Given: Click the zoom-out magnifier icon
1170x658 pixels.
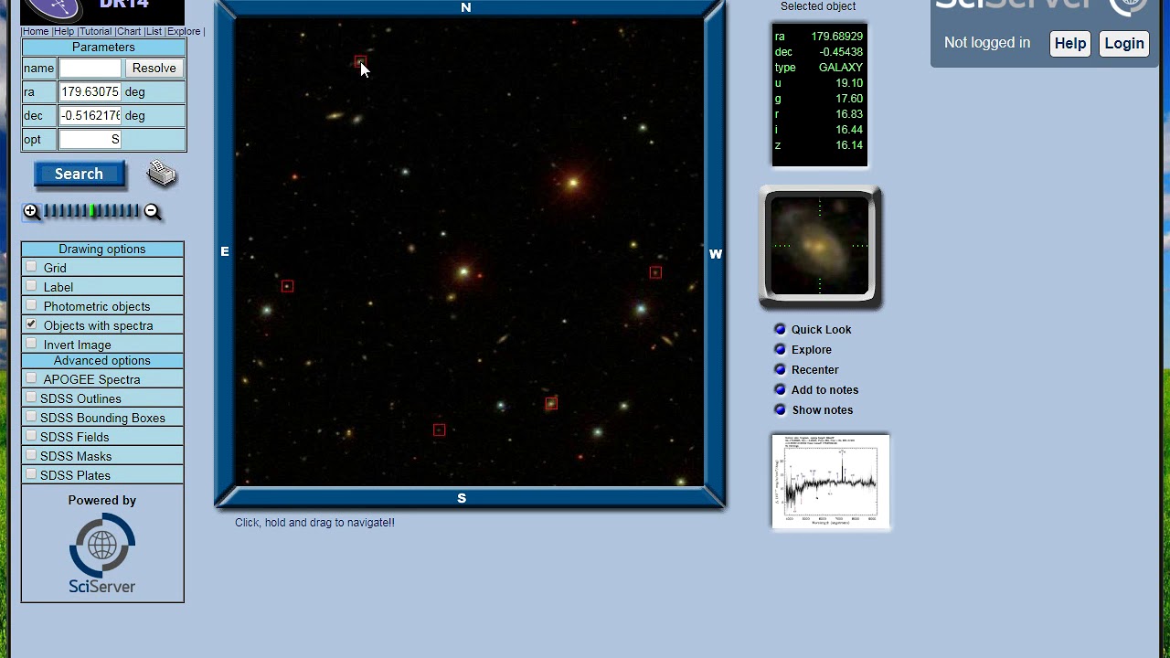Looking at the screenshot, I should pos(153,212).
